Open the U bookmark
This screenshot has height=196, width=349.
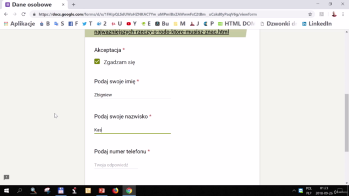[x=117, y=23]
